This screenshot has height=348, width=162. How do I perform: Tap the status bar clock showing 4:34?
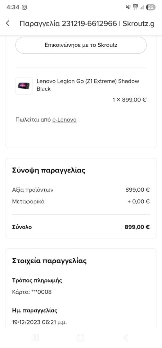(x=13, y=7)
